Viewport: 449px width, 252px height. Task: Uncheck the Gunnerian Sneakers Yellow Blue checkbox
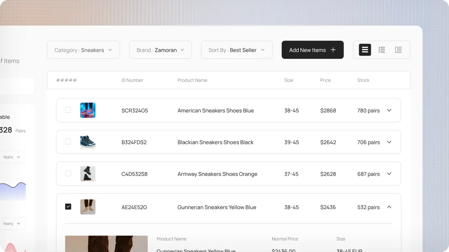coord(68,207)
